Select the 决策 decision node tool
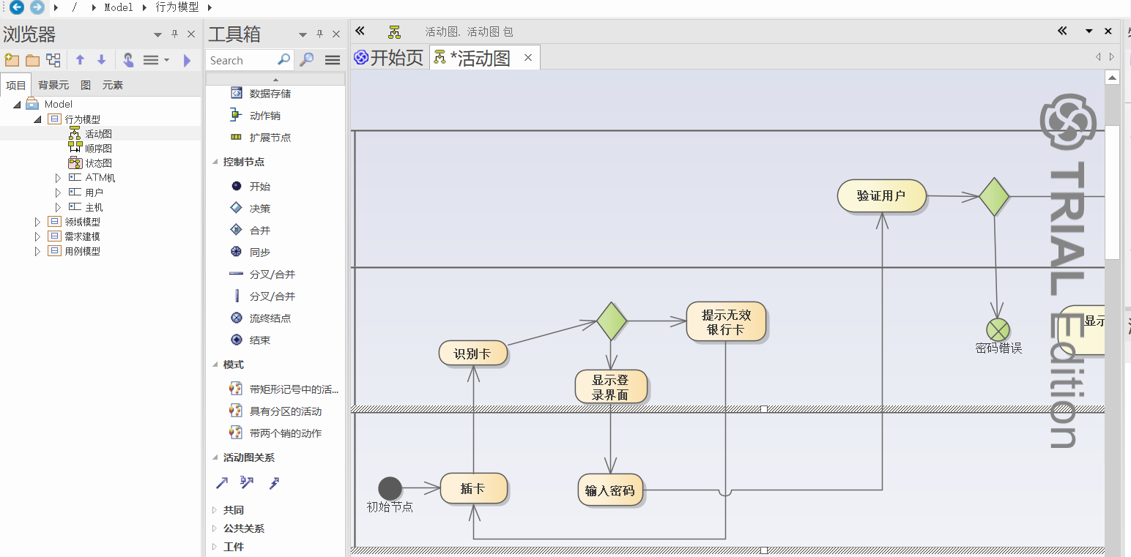 (251, 209)
